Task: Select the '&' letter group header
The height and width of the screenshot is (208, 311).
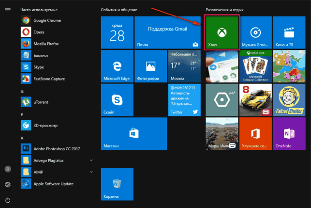Action: click(22, 92)
